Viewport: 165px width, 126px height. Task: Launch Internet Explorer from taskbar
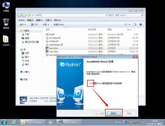(14, 122)
